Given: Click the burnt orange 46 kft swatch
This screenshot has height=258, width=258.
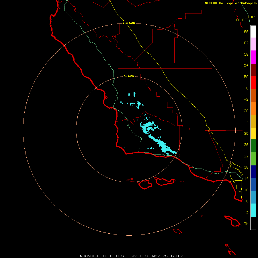Looking at the screenshot, I should pos(253,95).
